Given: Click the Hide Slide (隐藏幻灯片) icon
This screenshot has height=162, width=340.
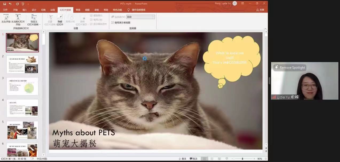Looking at the screenshot, I should pos(60,19).
